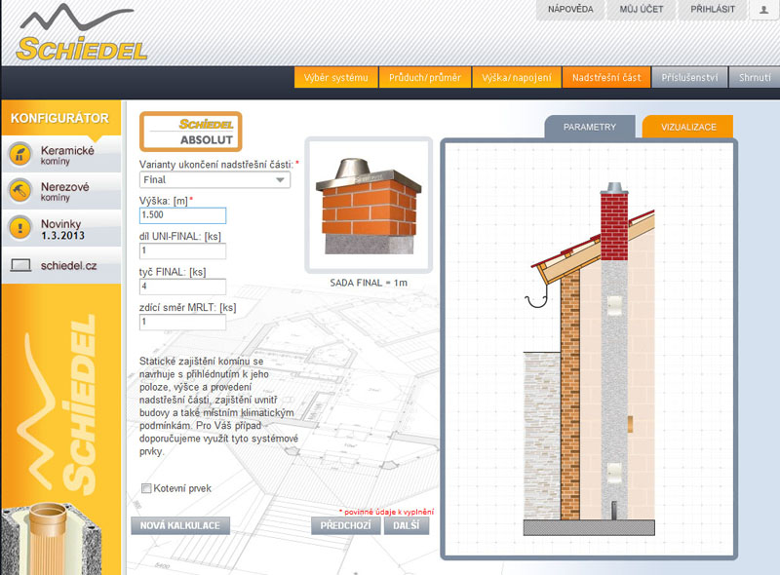Open the user profile icon button
The width and height of the screenshot is (780, 575).
763,10
